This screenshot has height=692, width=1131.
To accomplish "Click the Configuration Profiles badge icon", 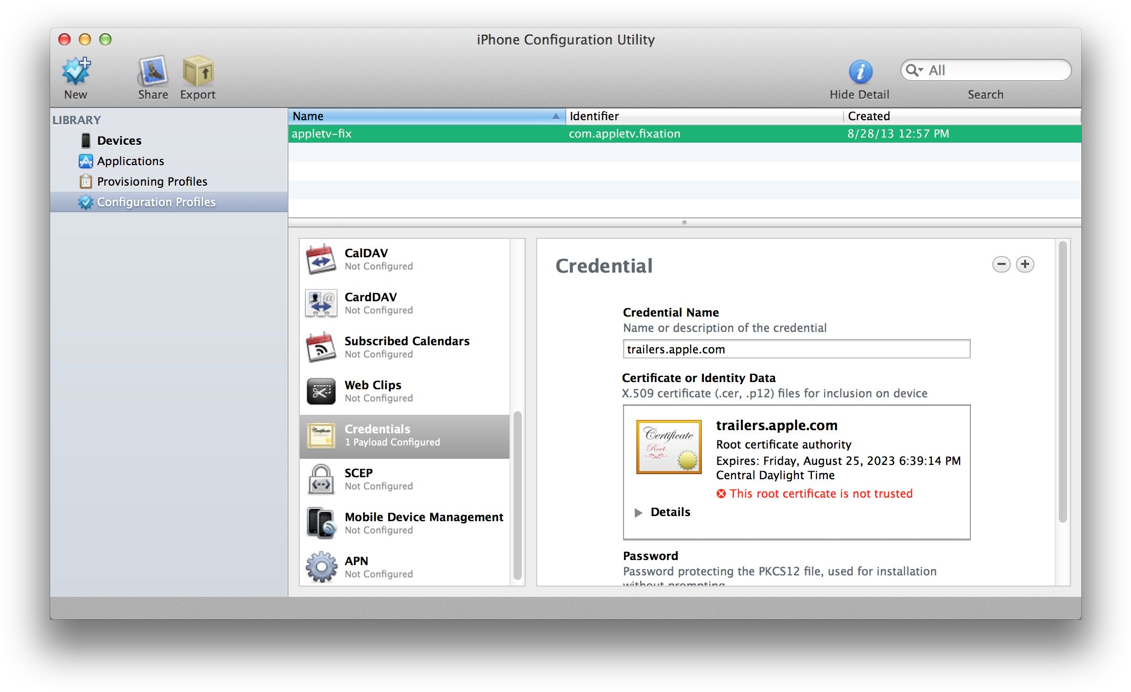I will click(x=85, y=202).
